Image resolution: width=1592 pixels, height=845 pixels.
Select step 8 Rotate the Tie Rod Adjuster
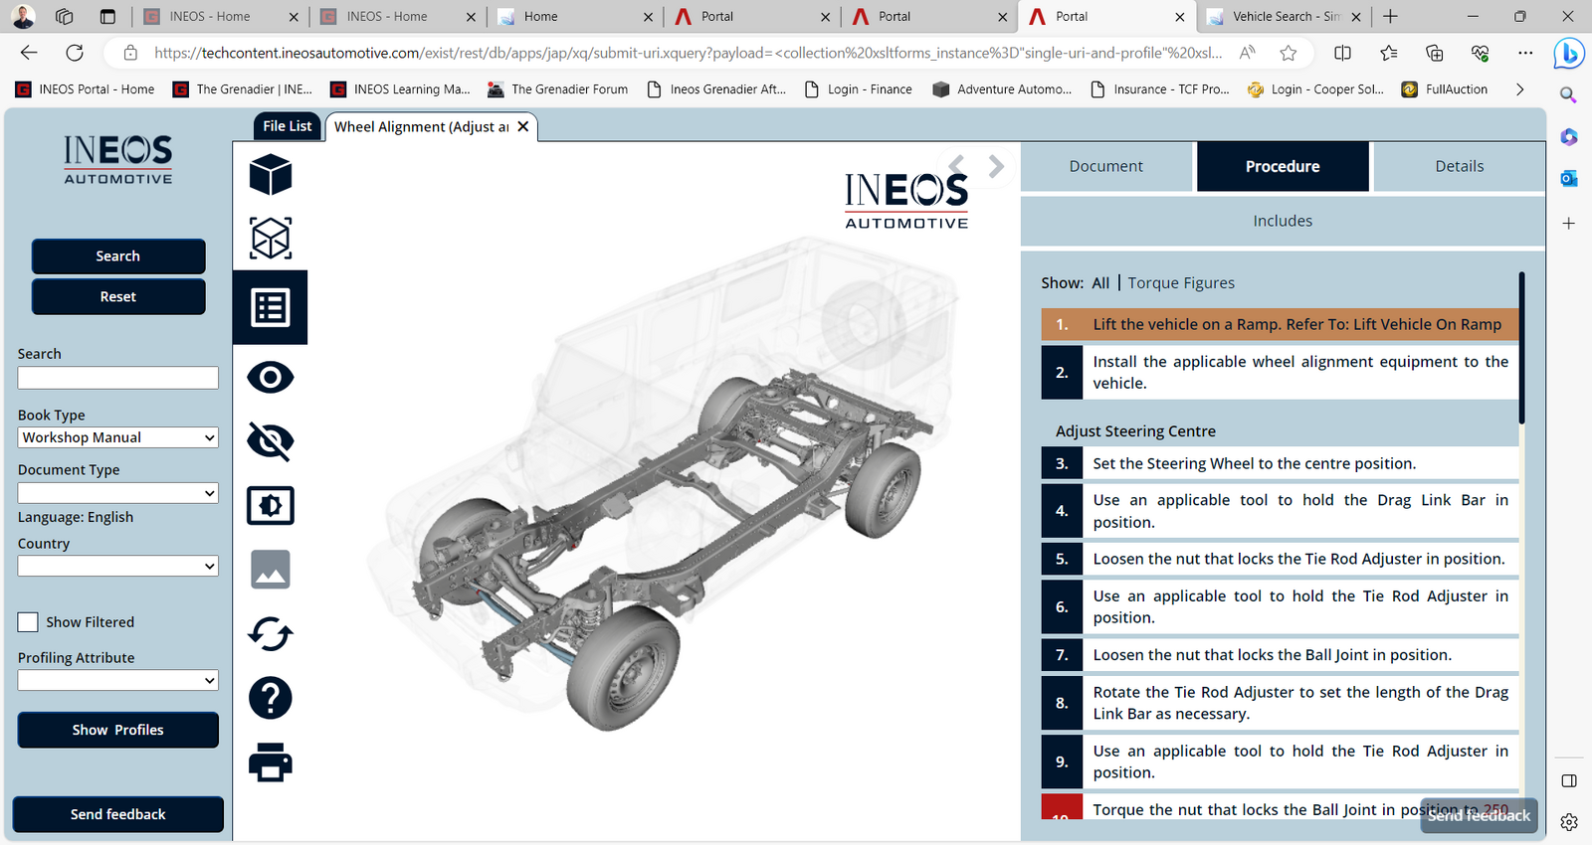[1280, 703]
